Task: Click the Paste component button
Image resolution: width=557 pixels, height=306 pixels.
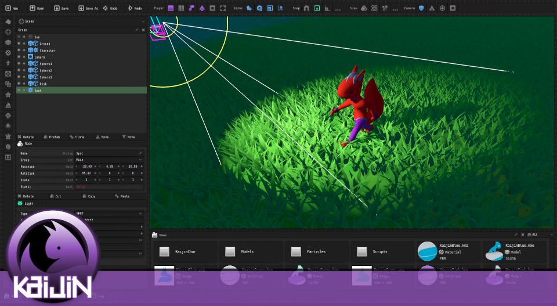Action: 122,196
